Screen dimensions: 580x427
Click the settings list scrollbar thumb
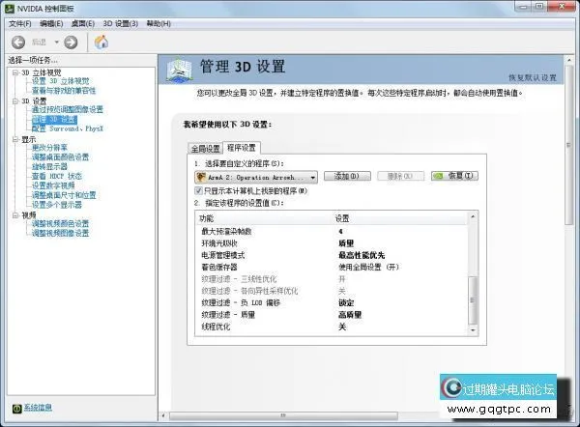tap(473, 300)
